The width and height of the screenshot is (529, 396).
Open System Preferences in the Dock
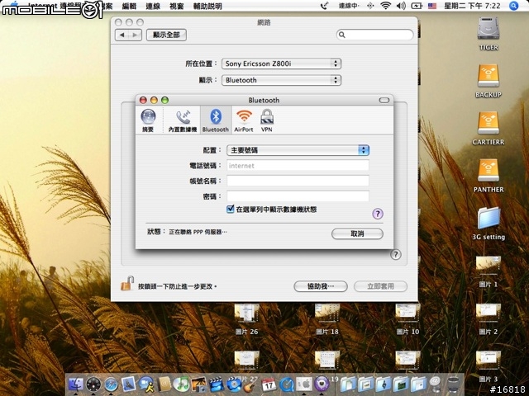[x=304, y=384]
